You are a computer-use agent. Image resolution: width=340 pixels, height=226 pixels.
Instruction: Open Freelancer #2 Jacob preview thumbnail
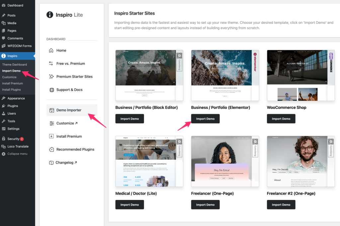(x=301, y=161)
